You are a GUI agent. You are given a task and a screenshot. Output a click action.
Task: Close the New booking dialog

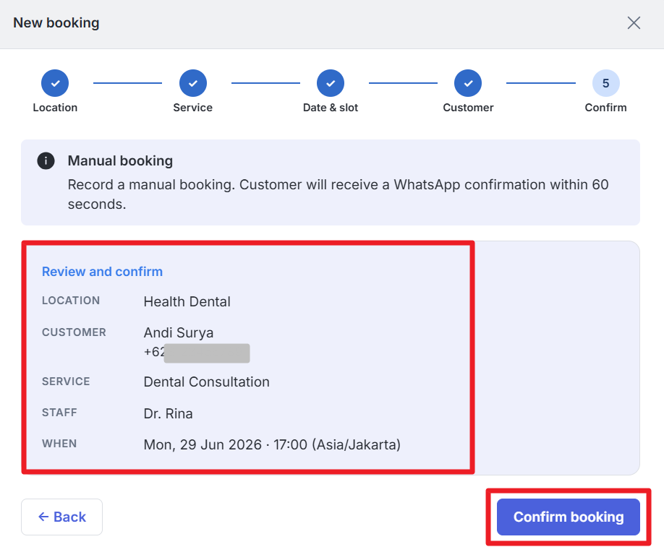click(x=634, y=23)
